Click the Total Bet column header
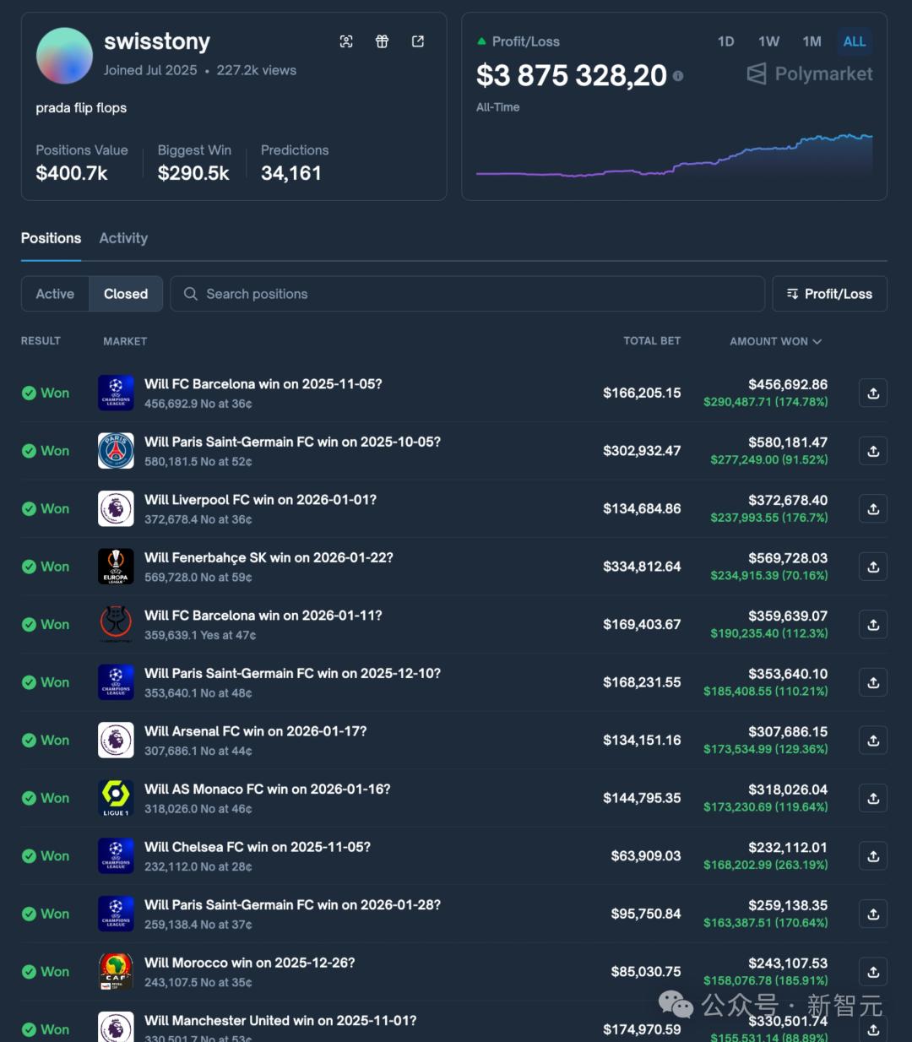The image size is (912, 1042). [652, 341]
